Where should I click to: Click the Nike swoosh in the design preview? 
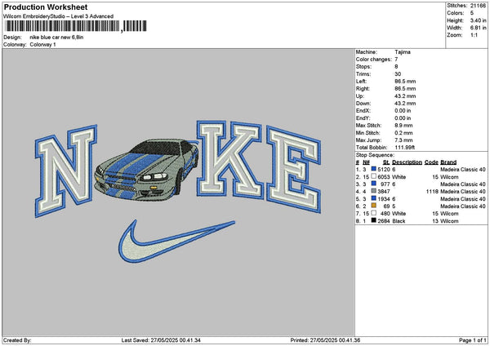click(176, 241)
